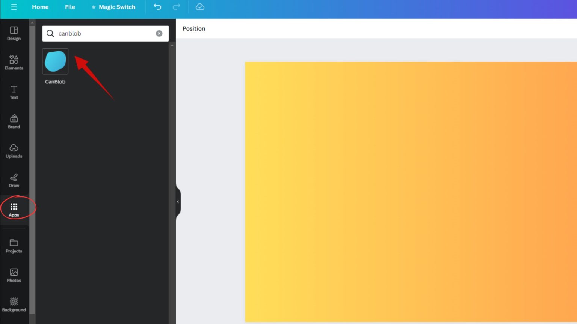
Task: Open the Projects panel
Action: [14, 246]
